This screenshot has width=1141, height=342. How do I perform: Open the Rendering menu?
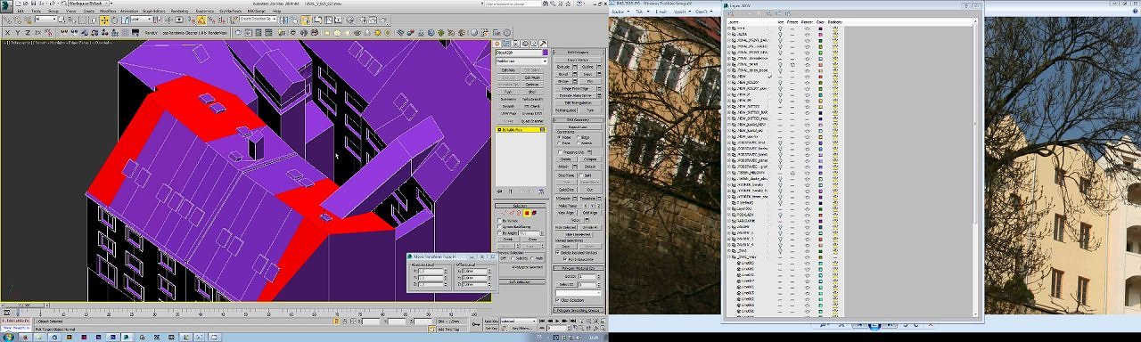pyautogui.click(x=179, y=11)
